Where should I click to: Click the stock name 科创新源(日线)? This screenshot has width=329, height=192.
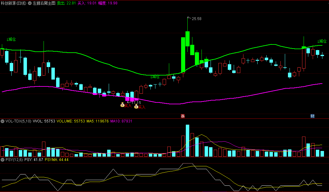[x=14, y=3]
